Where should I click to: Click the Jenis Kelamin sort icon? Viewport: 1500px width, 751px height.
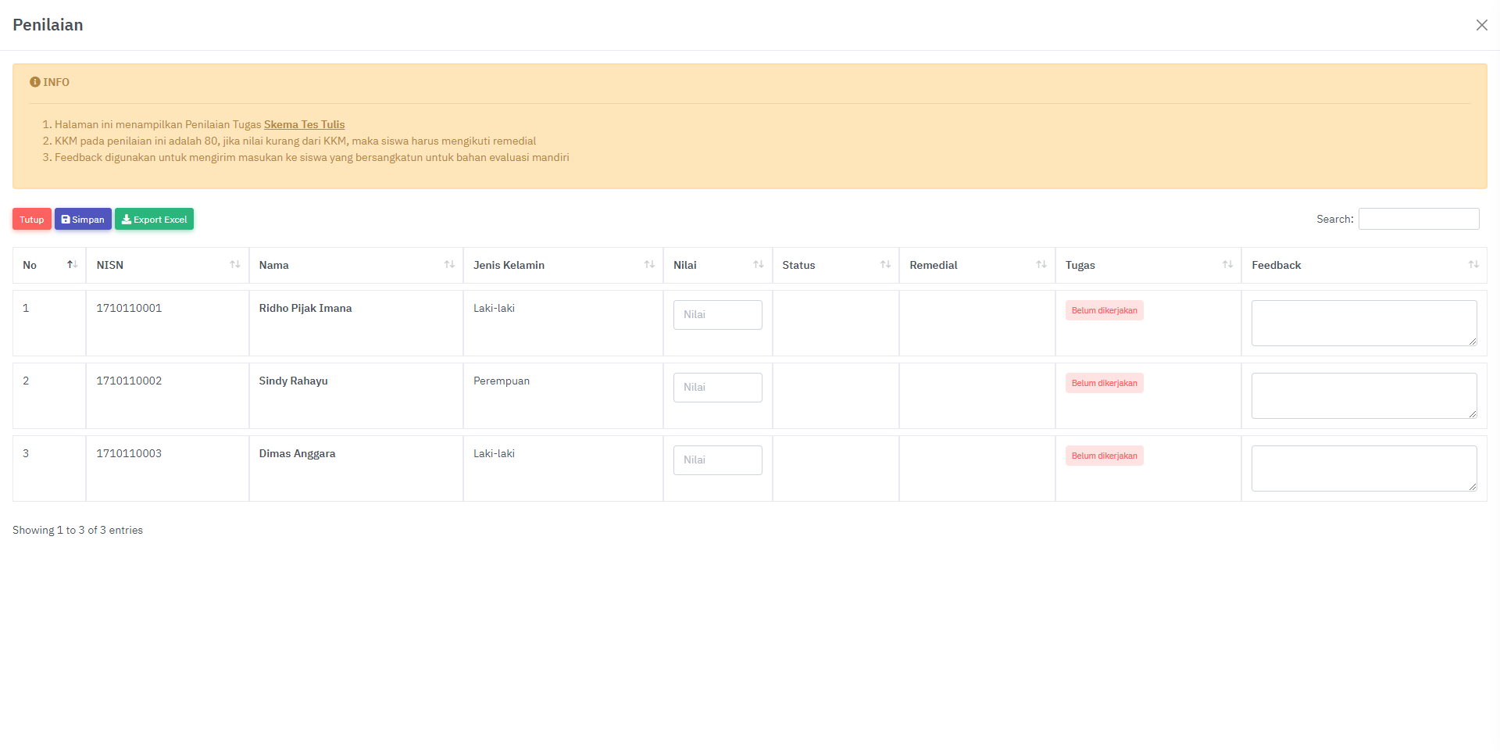click(x=649, y=265)
